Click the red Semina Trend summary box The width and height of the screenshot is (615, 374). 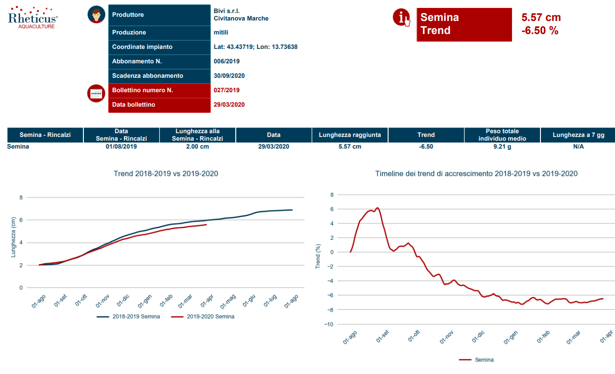[464, 24]
